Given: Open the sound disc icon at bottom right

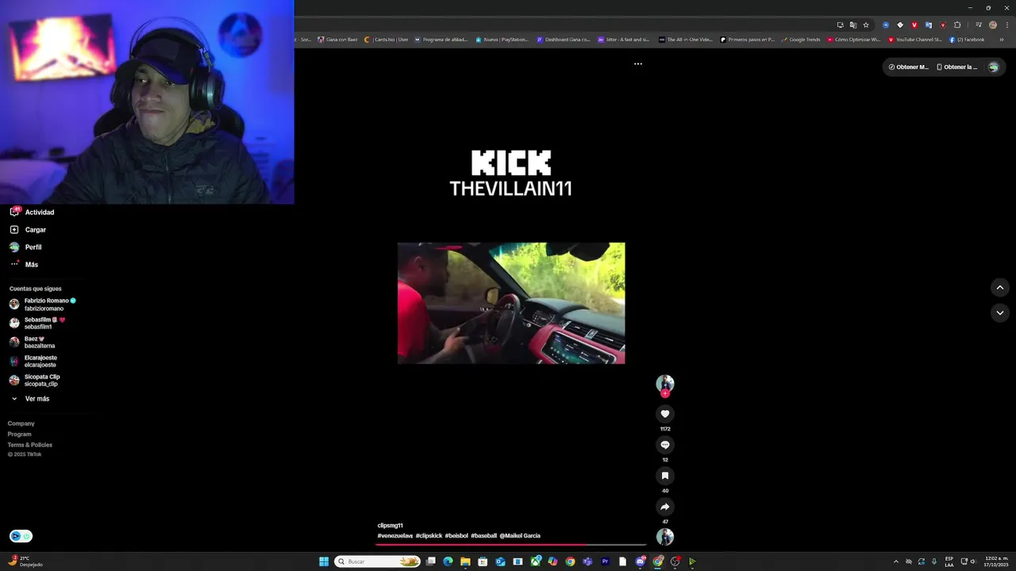Looking at the screenshot, I should pyautogui.click(x=665, y=537).
